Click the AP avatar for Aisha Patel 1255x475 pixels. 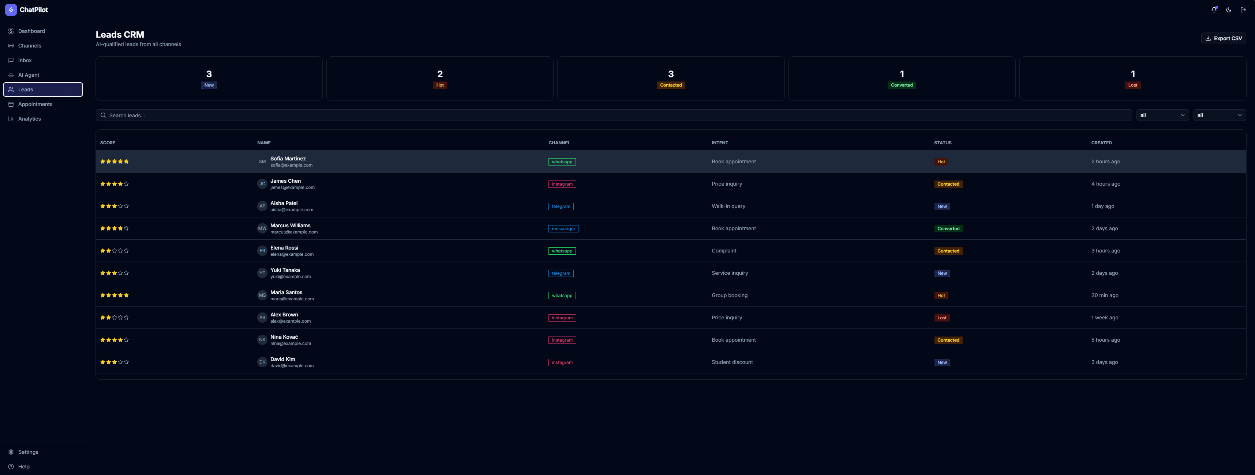coord(262,206)
